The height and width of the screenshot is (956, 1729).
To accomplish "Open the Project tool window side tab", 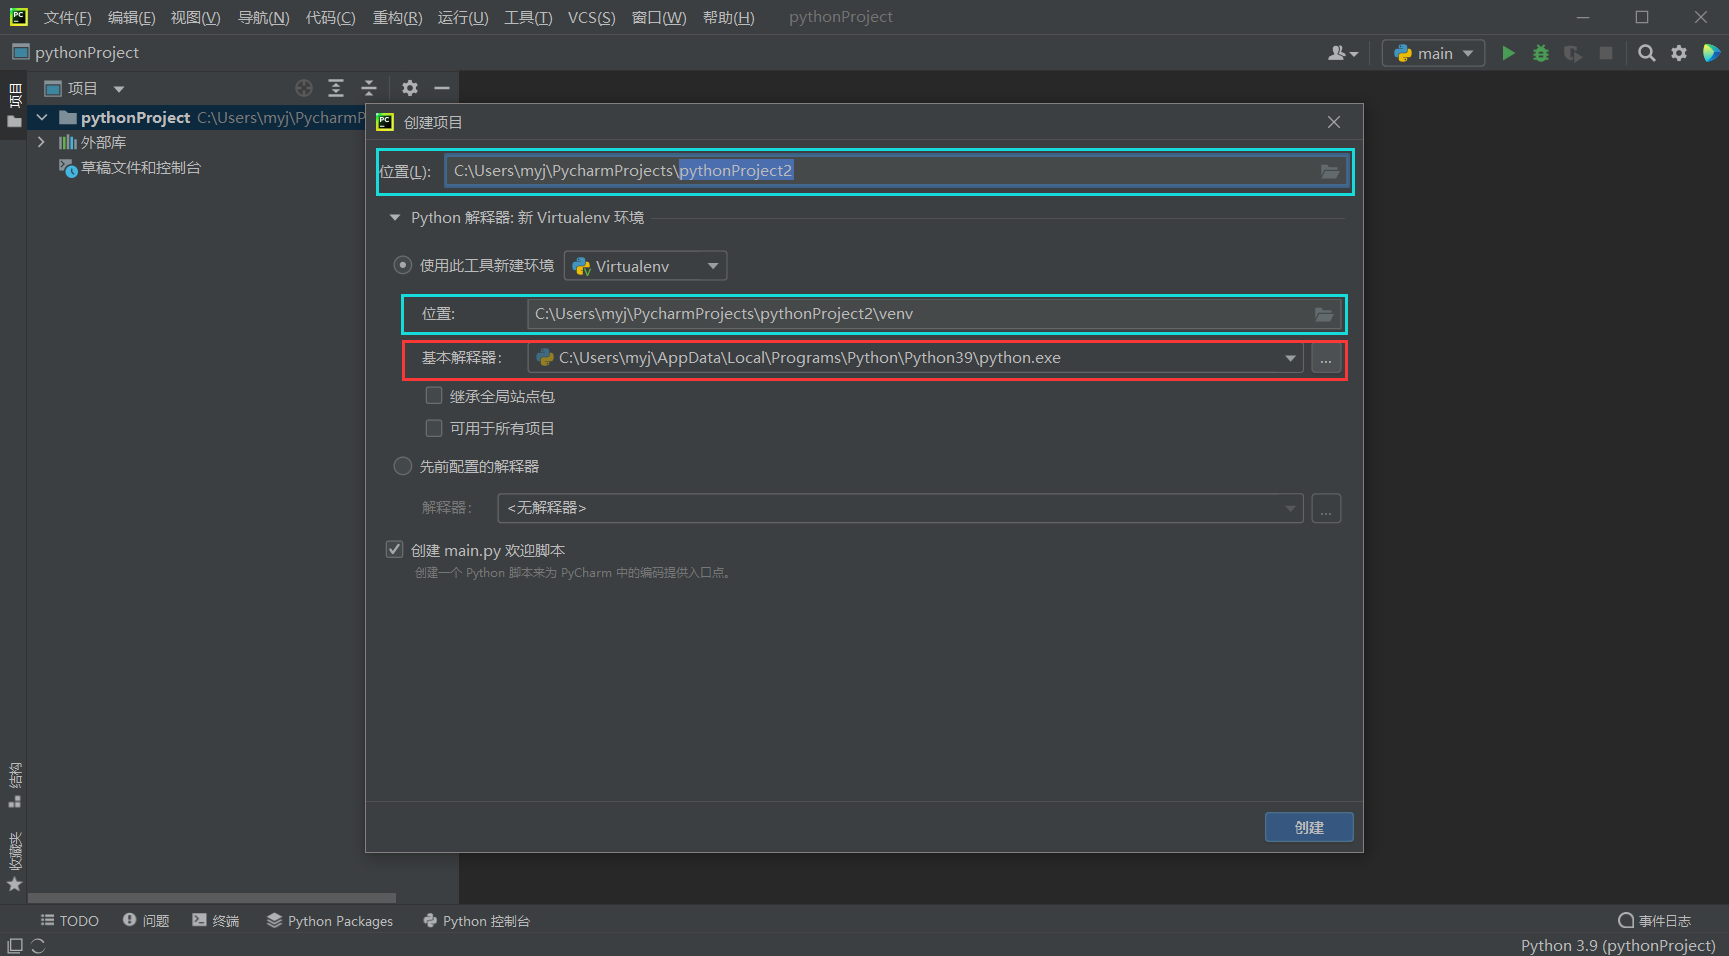I will (x=14, y=105).
